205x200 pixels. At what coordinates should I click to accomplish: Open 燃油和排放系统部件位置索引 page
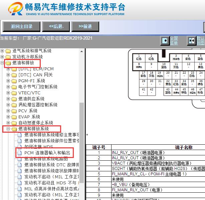52,141
